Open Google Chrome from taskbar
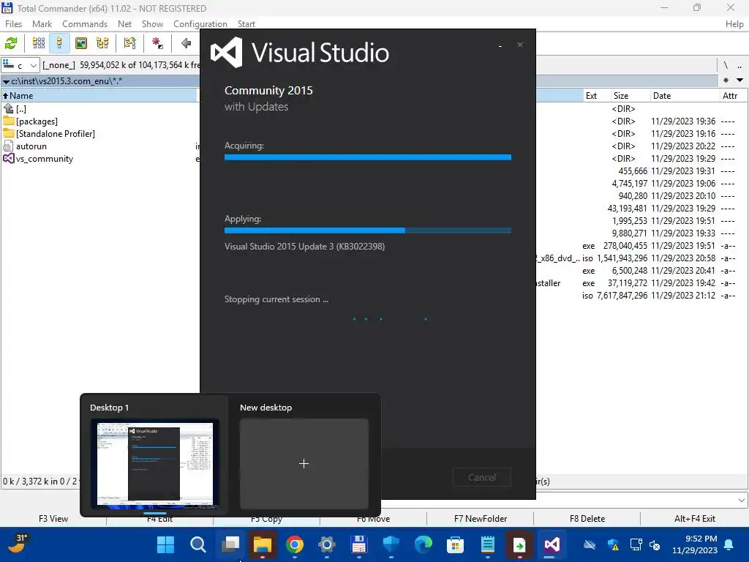749x562 pixels. [x=295, y=544]
